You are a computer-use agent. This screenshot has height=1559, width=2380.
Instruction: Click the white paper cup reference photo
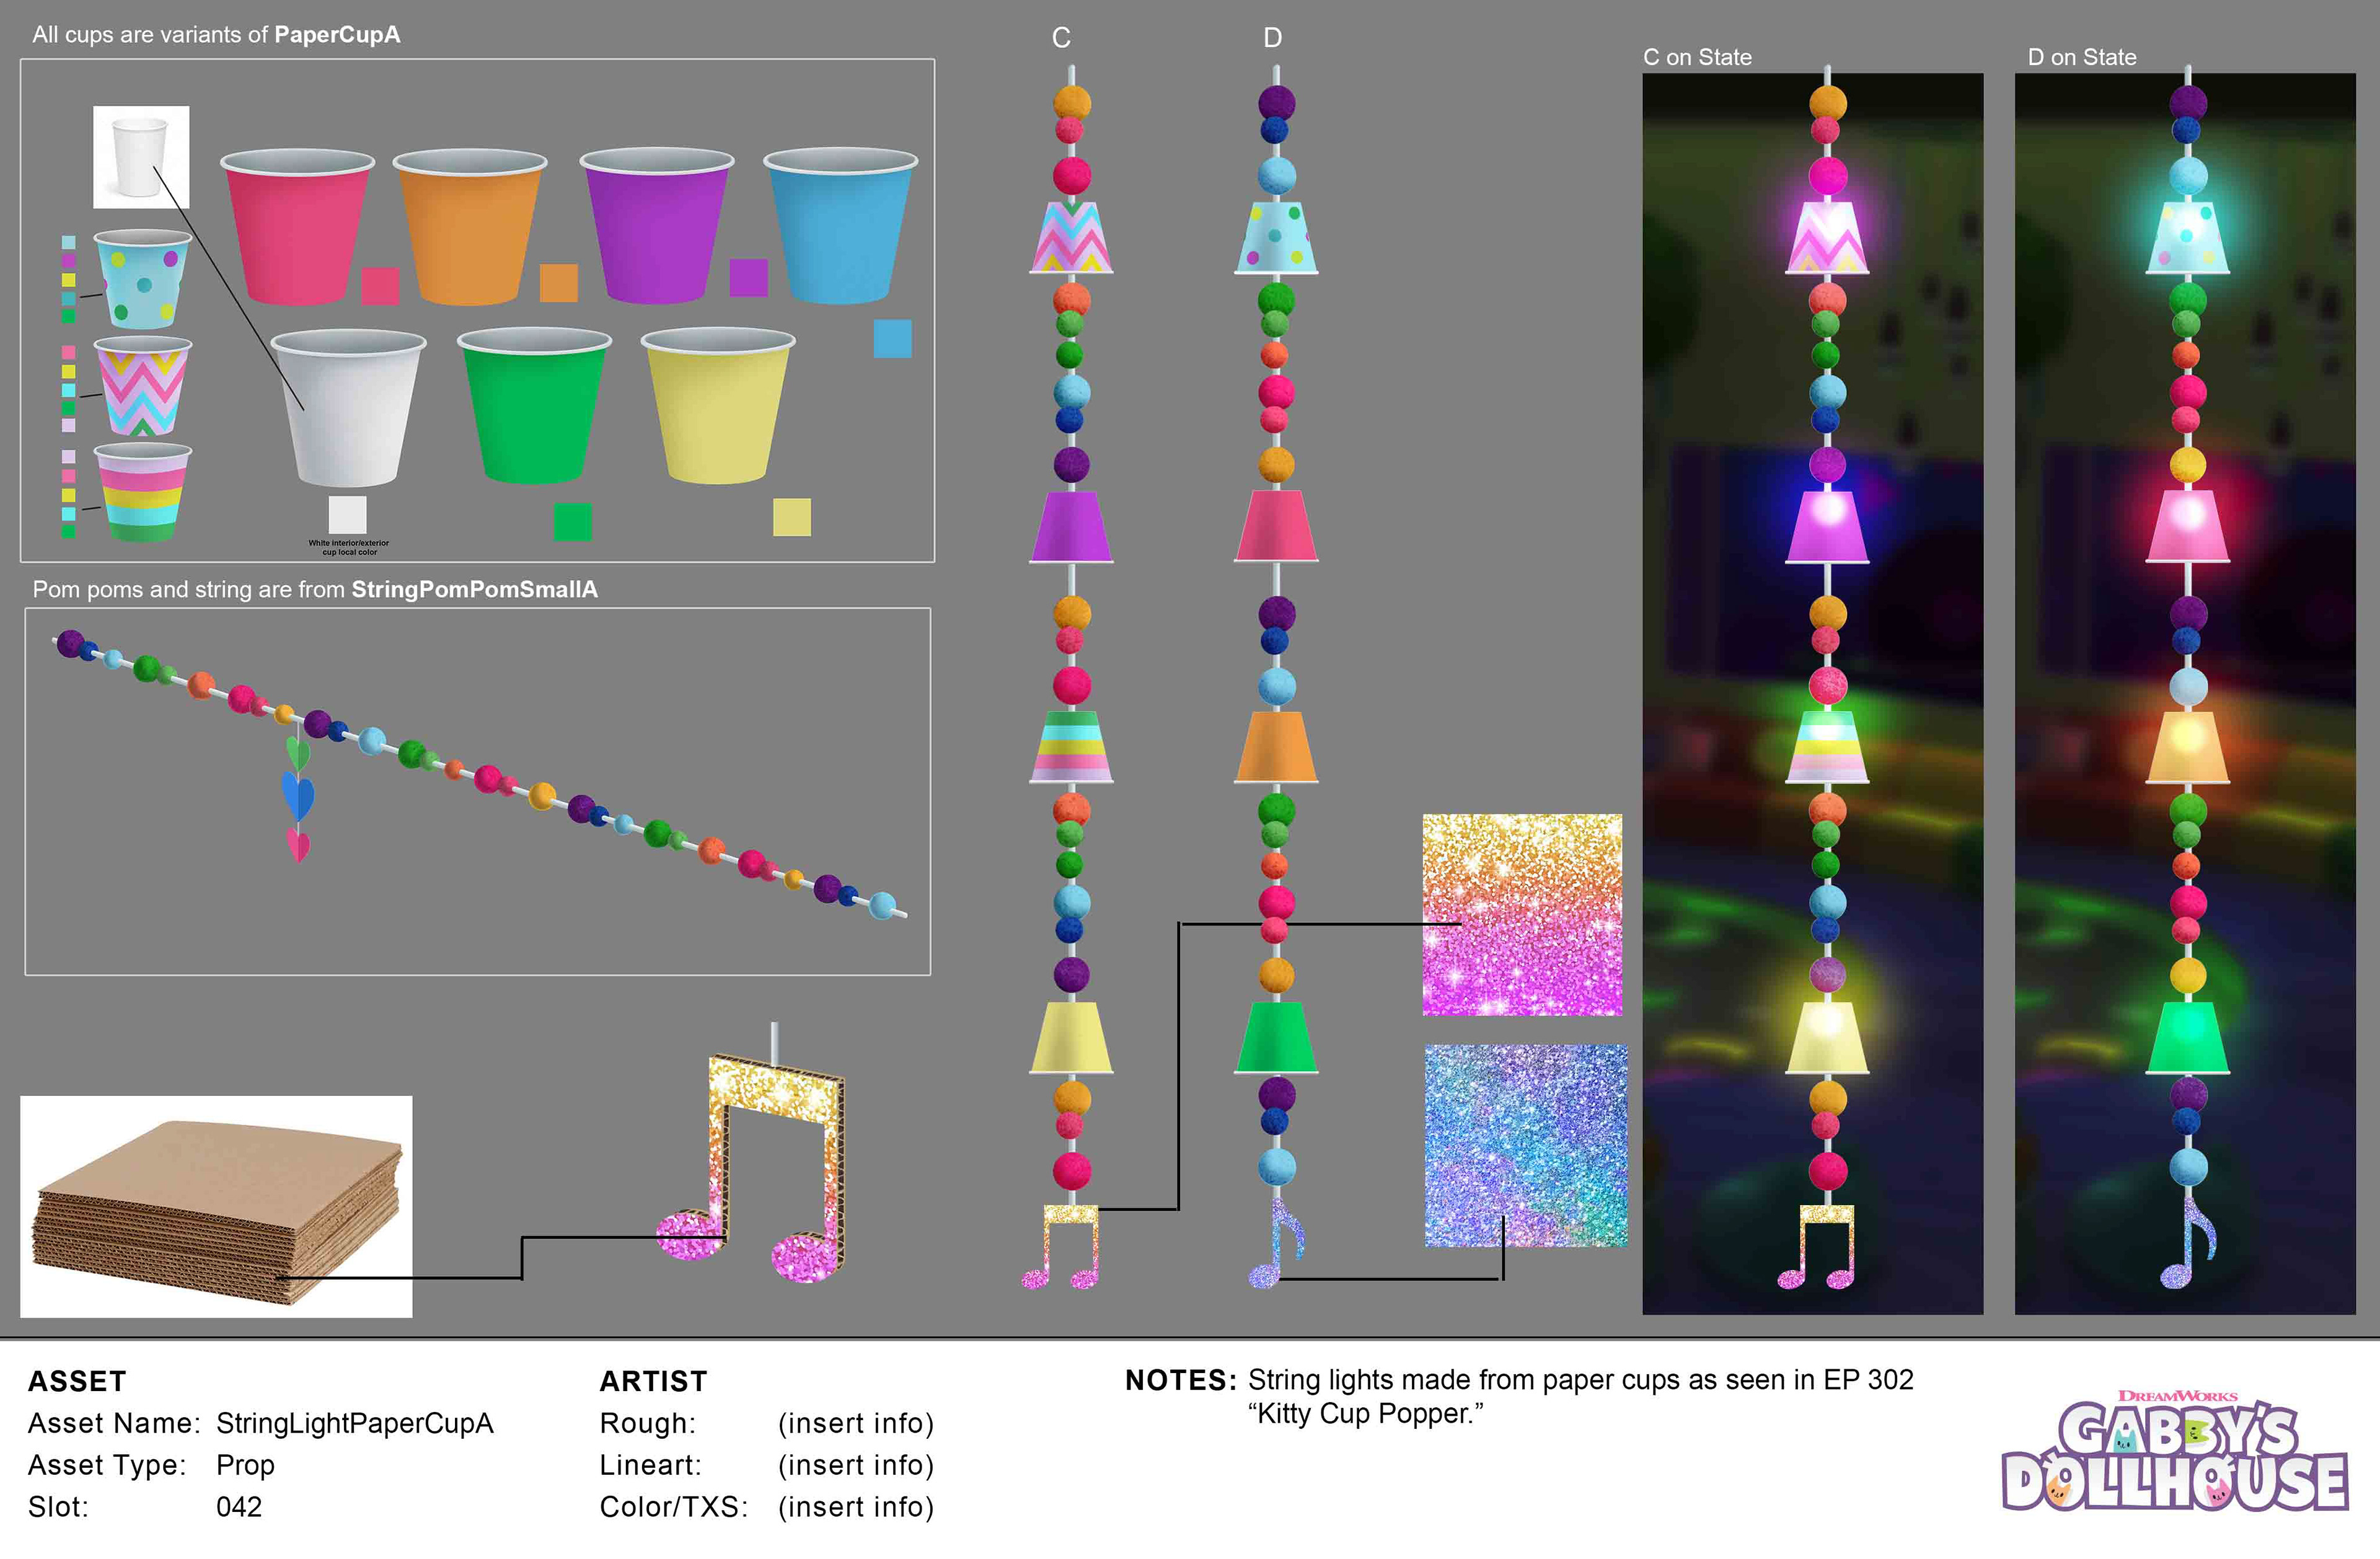(x=141, y=157)
